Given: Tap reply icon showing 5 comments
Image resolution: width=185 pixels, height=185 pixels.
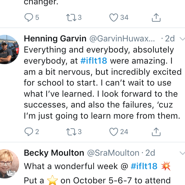Looking at the screenshot, I should [x=29, y=17].
